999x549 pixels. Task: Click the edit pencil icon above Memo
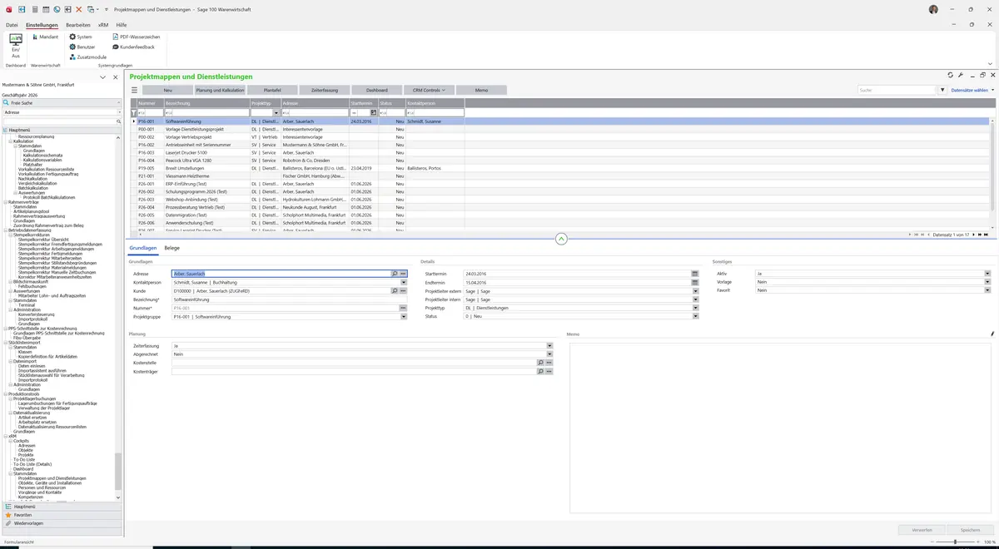pos(992,334)
